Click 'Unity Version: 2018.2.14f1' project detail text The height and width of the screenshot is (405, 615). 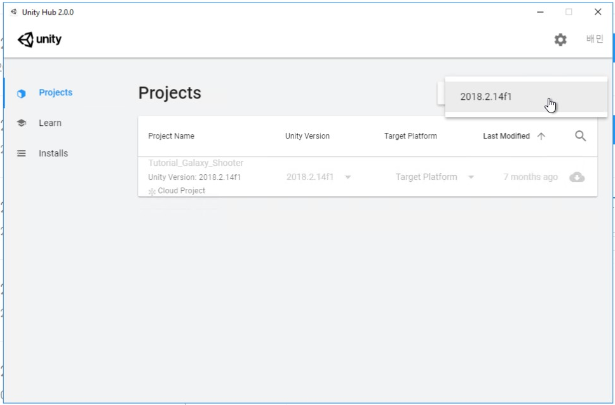(194, 177)
